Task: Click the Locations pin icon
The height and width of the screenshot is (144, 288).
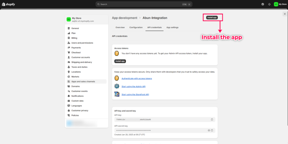Action: coord(69,72)
